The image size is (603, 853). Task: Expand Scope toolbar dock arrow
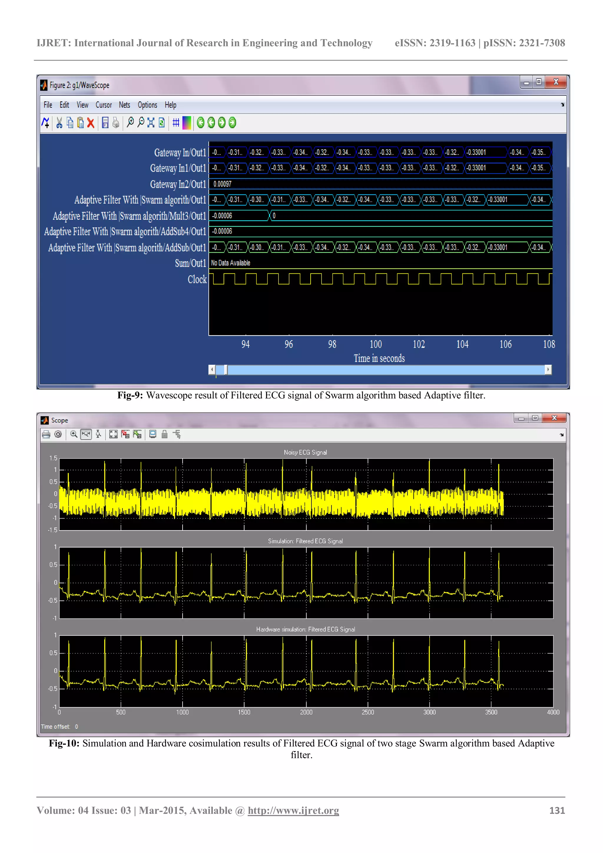point(561,435)
